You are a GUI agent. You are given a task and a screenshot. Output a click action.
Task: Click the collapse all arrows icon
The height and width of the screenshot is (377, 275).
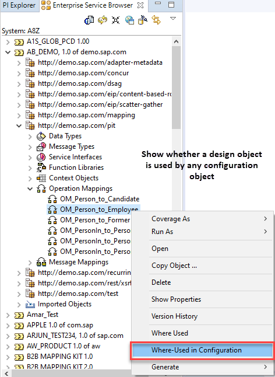coord(116,20)
